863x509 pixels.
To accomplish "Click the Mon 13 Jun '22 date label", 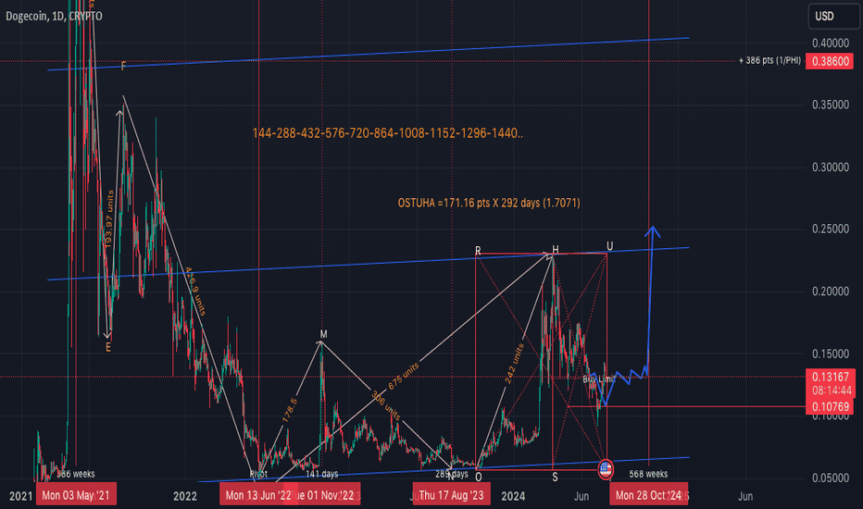I will pos(258,495).
